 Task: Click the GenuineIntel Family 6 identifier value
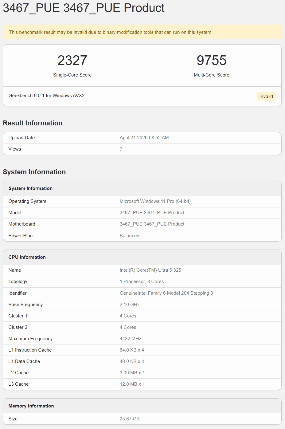coord(166,293)
